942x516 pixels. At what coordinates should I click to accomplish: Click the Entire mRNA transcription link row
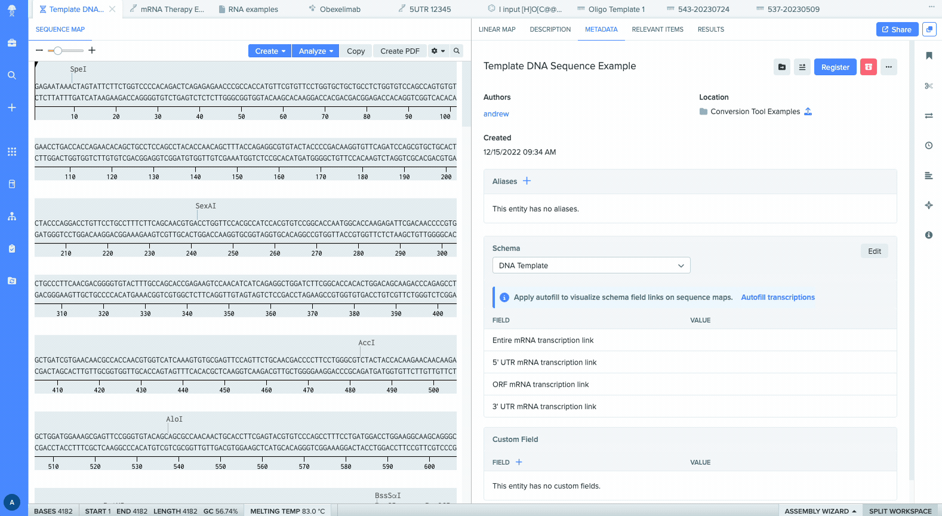(x=690, y=340)
